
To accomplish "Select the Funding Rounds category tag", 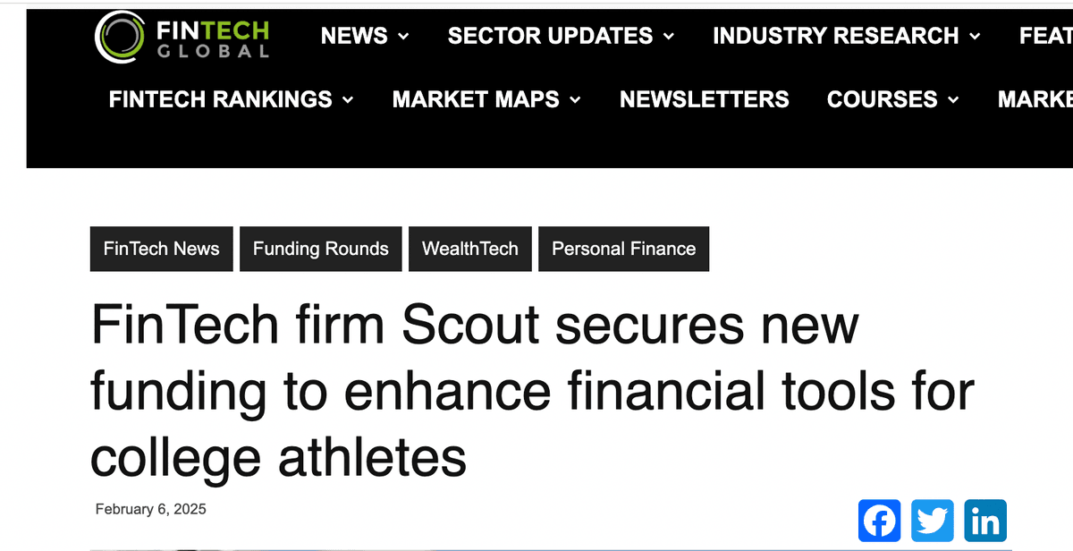I will (x=320, y=249).
